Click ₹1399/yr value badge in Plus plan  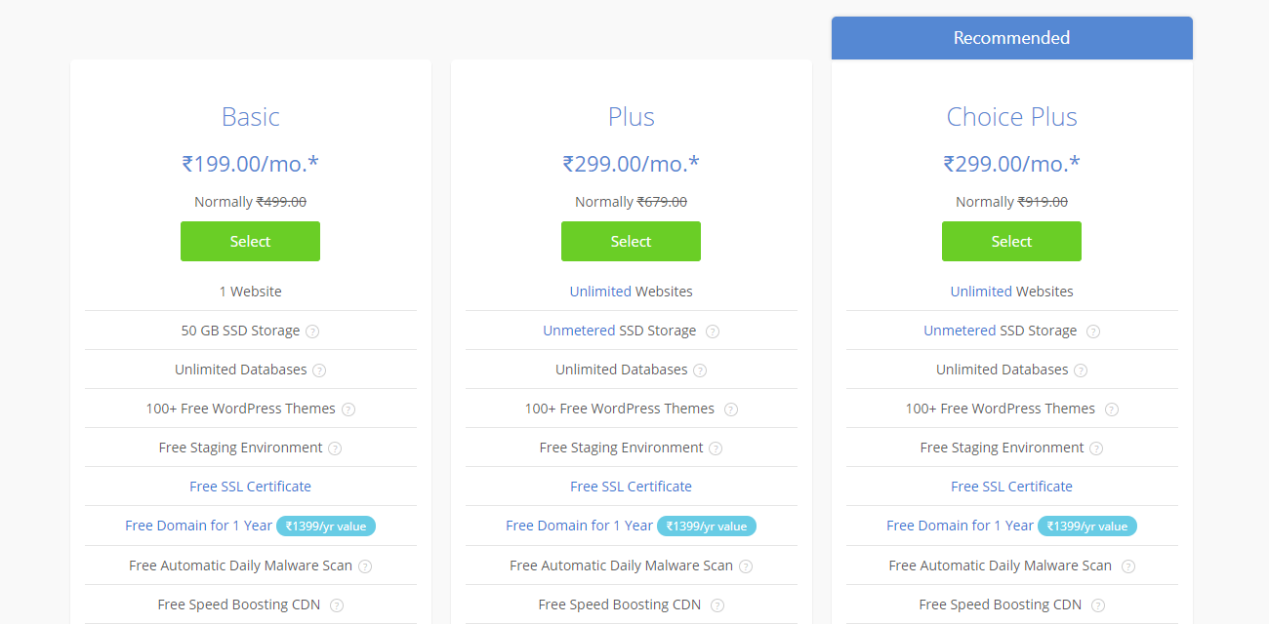click(x=707, y=526)
